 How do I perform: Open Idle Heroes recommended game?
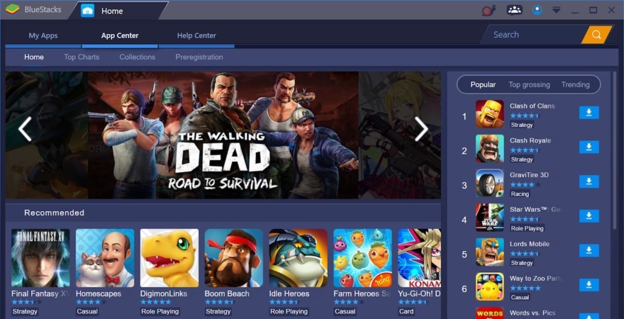coord(299,258)
